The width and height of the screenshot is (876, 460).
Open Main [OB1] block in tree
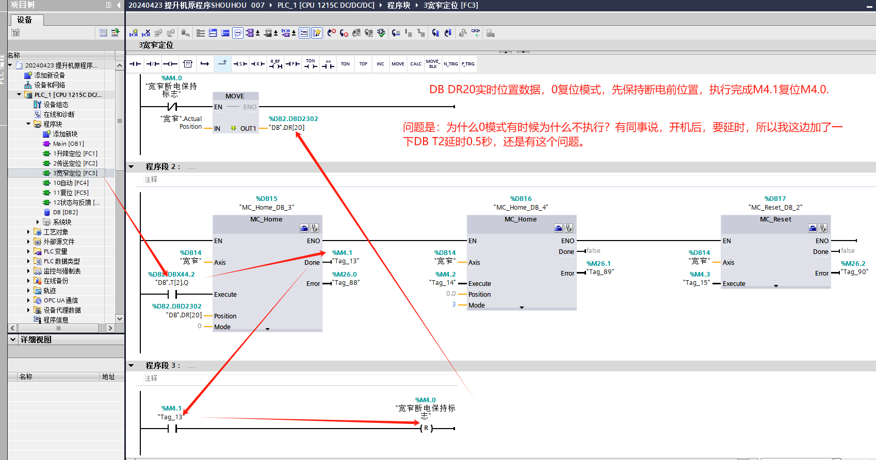[68, 144]
